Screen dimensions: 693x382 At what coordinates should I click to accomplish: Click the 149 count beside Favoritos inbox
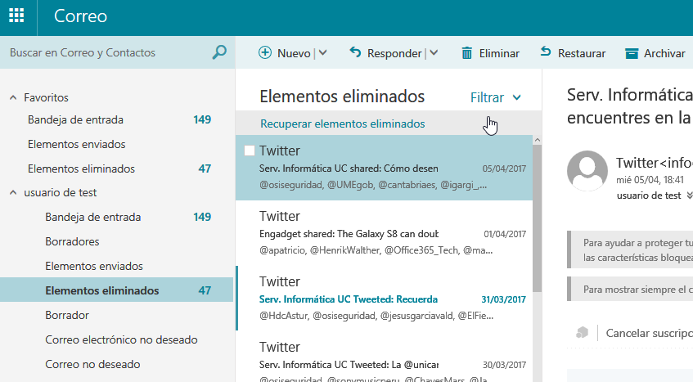click(202, 119)
